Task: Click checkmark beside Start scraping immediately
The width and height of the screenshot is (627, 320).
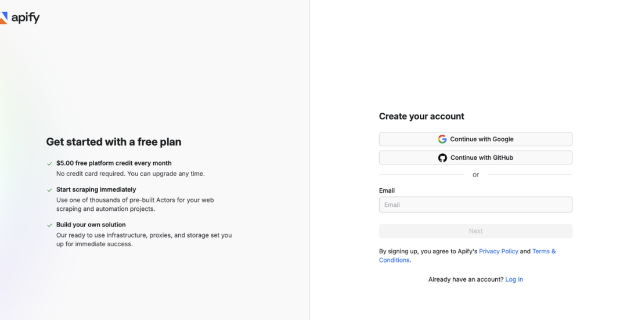Action: pos(50,190)
